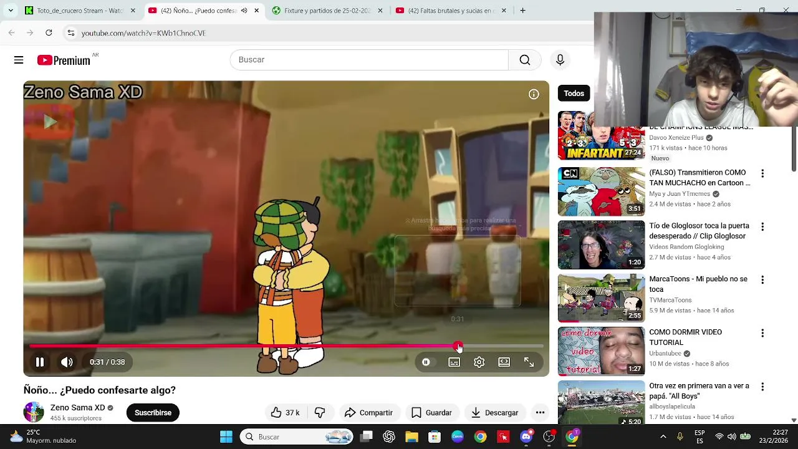This screenshot has width=798, height=449.
Task: Open Microsoft Store from taskbar
Action: [x=435, y=437]
